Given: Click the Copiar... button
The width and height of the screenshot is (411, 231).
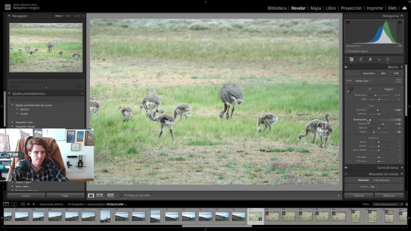Looking at the screenshot, I should pos(26,195).
